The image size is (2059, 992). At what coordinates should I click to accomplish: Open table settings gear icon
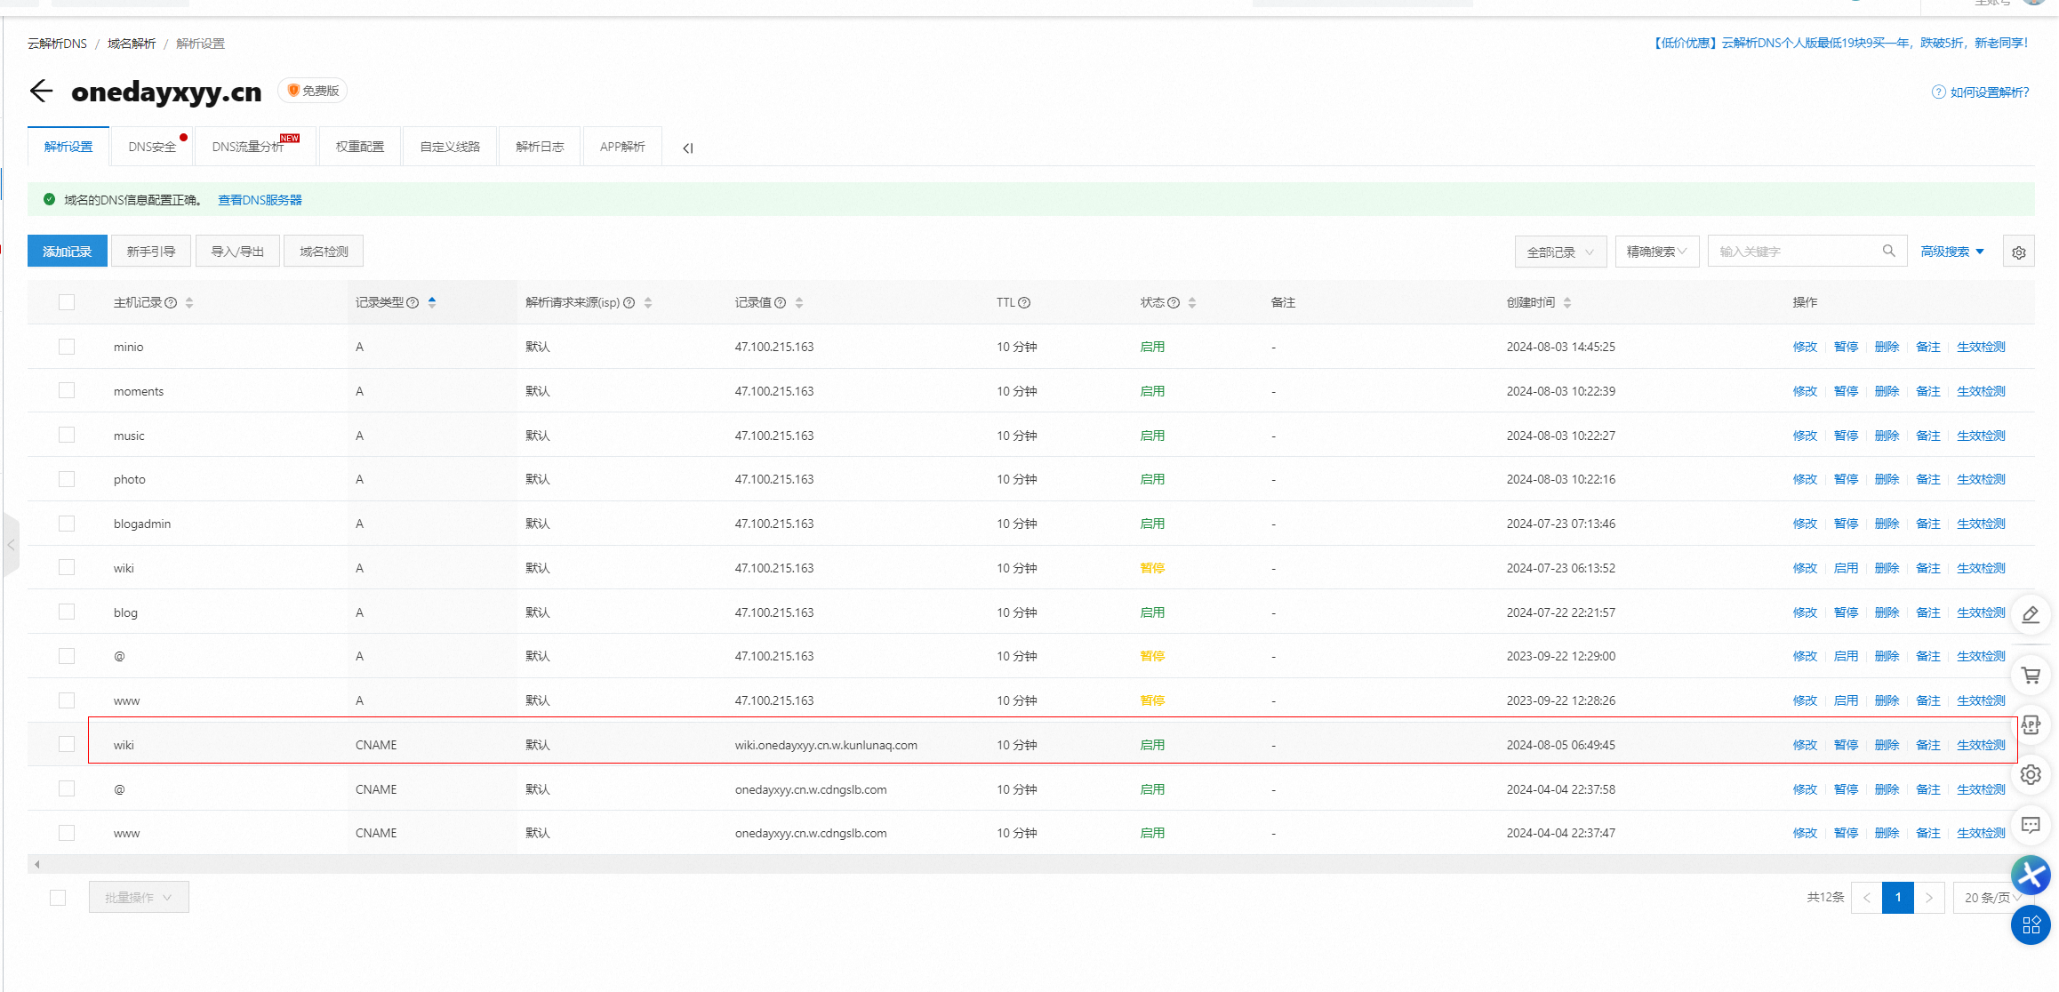point(2019,252)
